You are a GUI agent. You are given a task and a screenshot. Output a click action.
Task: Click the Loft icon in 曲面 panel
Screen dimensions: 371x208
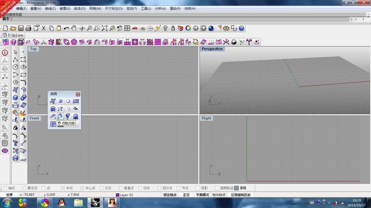61,109
